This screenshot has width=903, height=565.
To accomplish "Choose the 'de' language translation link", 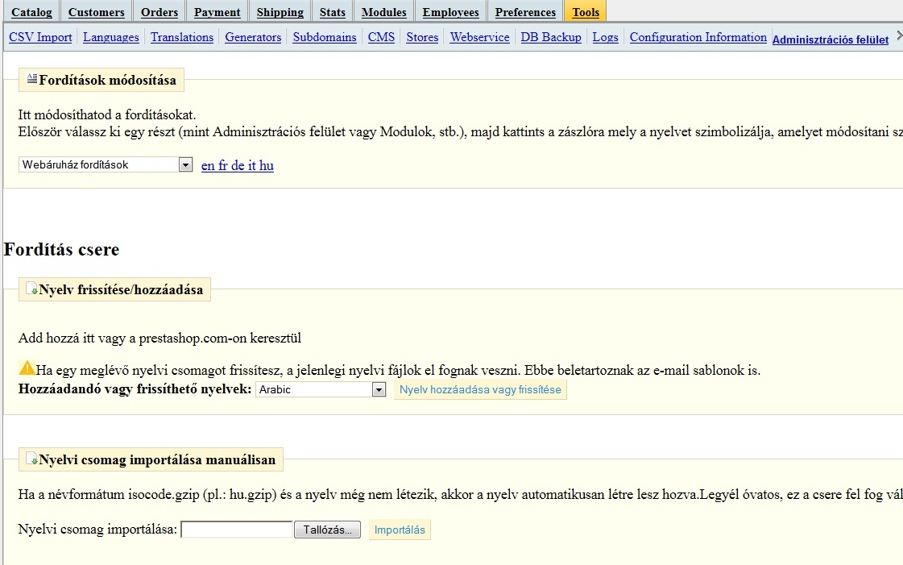I will (x=238, y=166).
